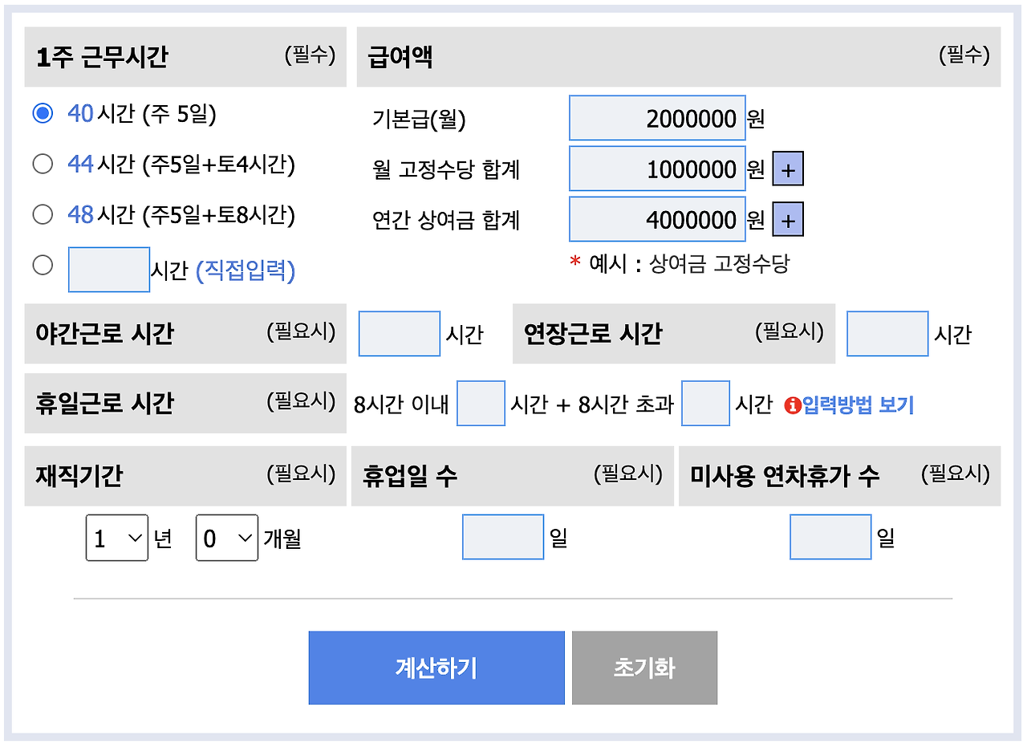Click the 연간 상여금 합계 input field
Image resolution: width=1027 pixels, height=756 pixels.
[x=656, y=219]
